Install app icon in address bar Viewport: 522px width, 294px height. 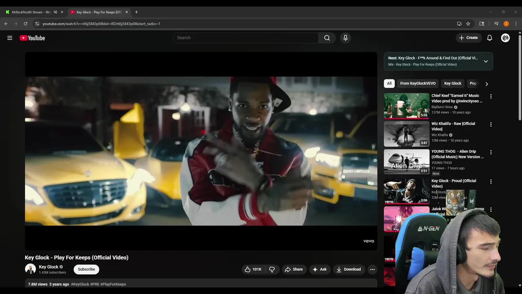point(459,24)
